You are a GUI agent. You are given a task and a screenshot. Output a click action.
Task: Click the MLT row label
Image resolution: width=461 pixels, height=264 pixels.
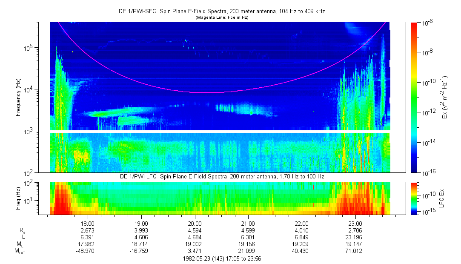(x=21, y=244)
